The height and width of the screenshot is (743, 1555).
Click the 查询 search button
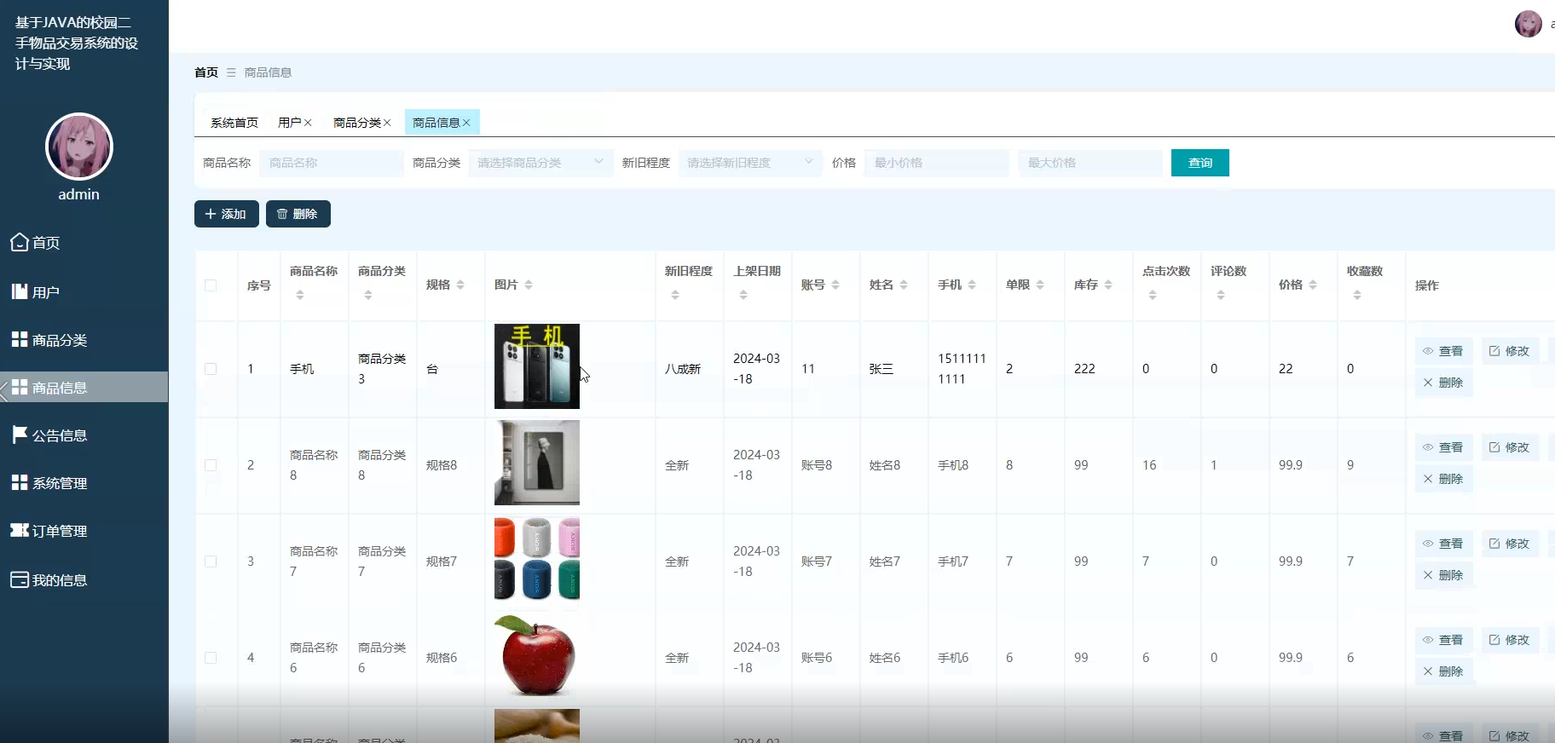[x=1200, y=163]
